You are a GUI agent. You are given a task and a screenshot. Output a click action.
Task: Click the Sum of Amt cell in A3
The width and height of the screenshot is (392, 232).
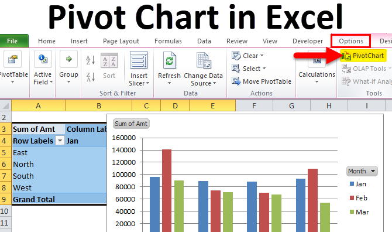[38, 129]
